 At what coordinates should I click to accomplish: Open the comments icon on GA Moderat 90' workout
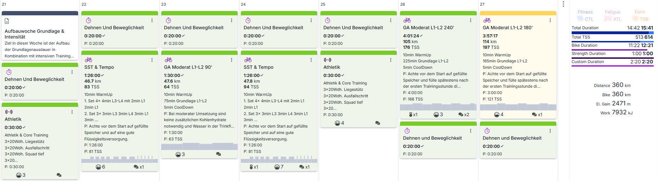click(x=218, y=154)
